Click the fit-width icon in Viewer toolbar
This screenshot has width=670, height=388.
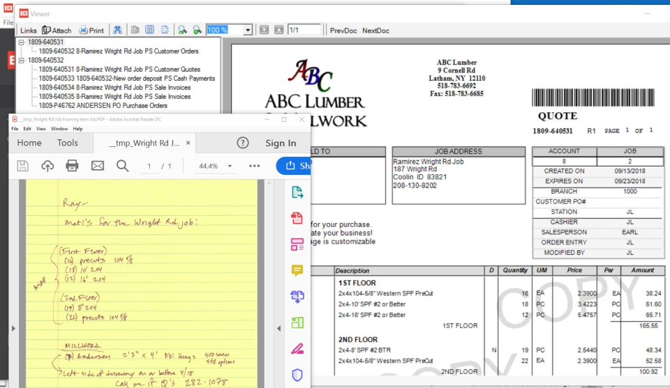coord(165,30)
